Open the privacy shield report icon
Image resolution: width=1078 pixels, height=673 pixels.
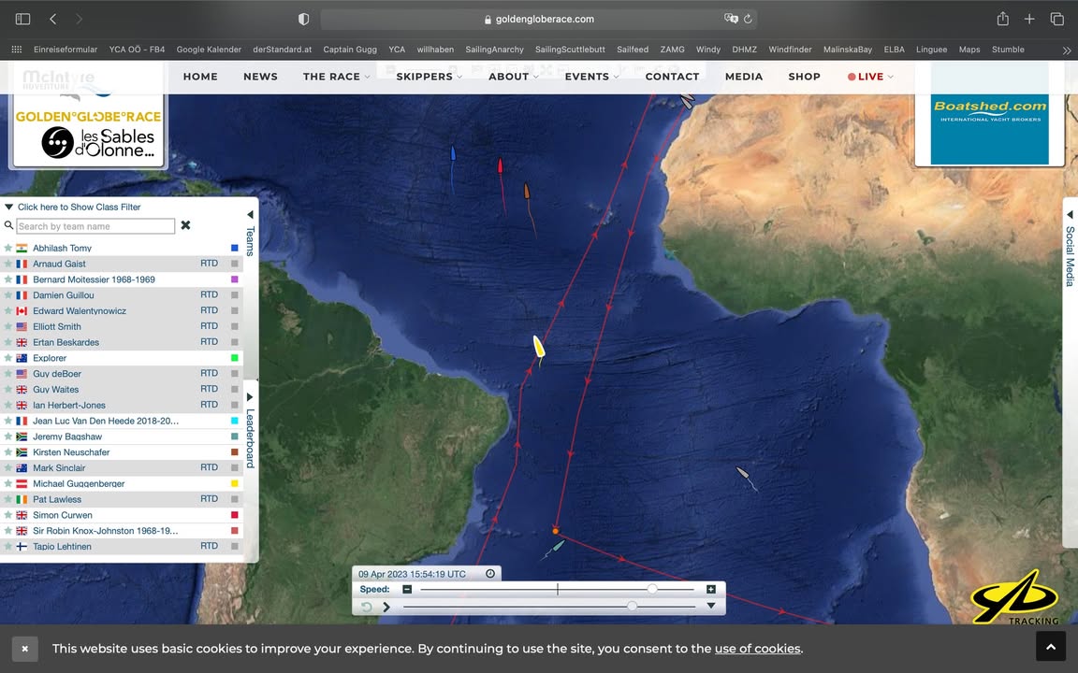(x=303, y=20)
